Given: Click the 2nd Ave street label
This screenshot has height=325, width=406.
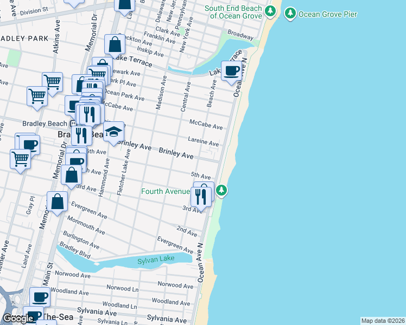Looking at the screenshot, I should coord(187,231).
